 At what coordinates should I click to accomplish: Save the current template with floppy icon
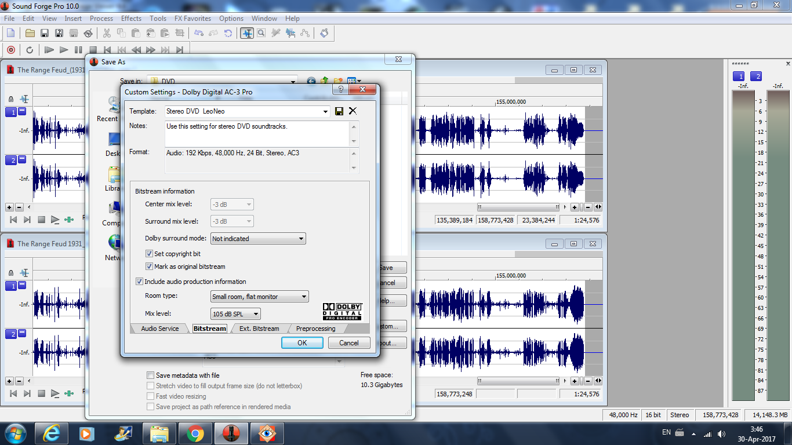pyautogui.click(x=340, y=111)
